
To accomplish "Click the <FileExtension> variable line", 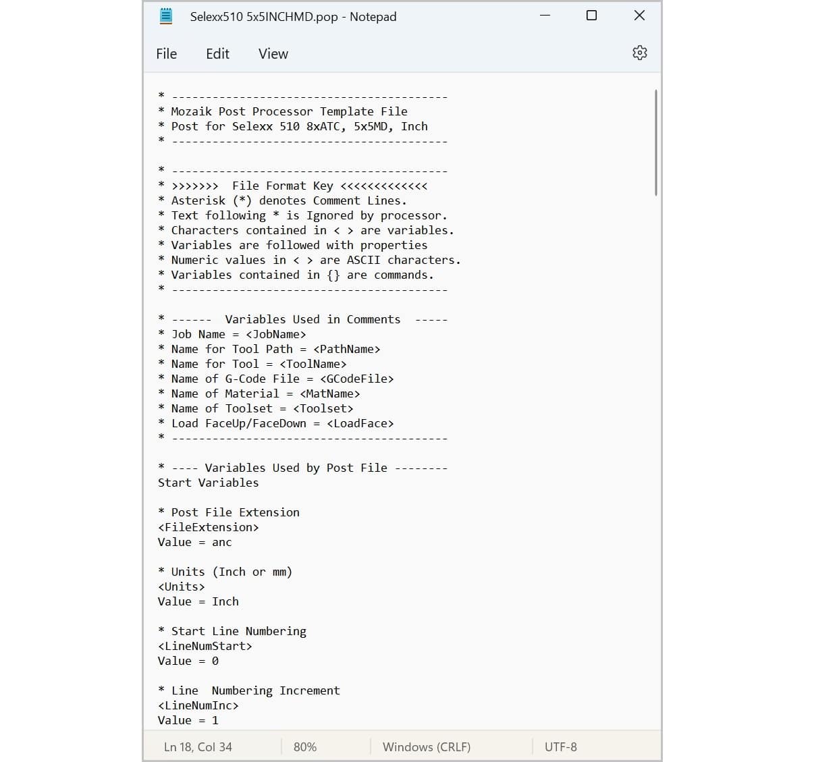I will (x=208, y=527).
